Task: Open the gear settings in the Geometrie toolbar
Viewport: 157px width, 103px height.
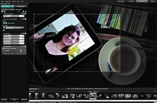Action: click(26, 12)
